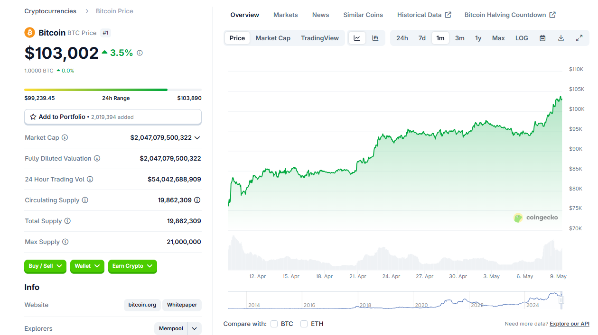
Task: Click the $103,002 price text
Action: [62, 53]
